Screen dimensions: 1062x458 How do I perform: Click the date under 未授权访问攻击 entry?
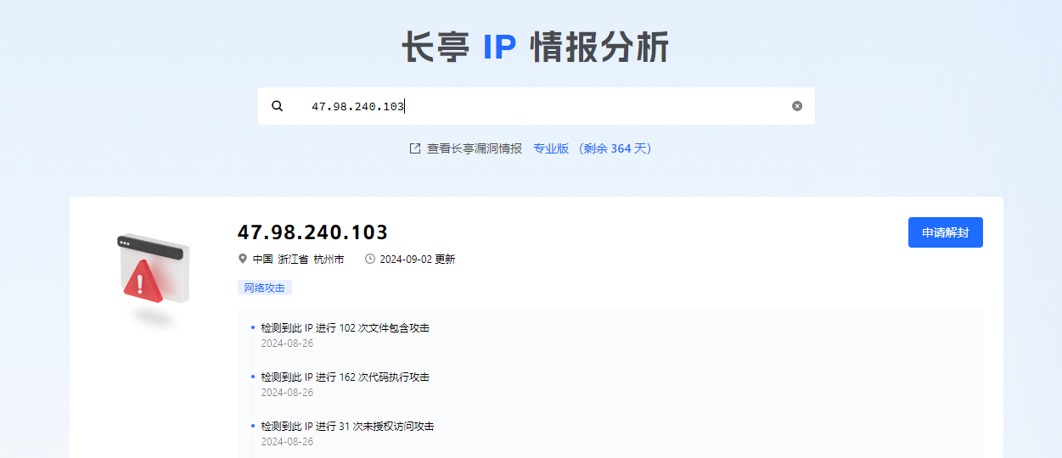click(x=287, y=442)
